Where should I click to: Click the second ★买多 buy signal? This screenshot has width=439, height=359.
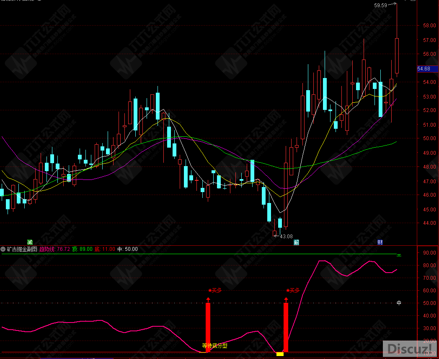coord(293,290)
